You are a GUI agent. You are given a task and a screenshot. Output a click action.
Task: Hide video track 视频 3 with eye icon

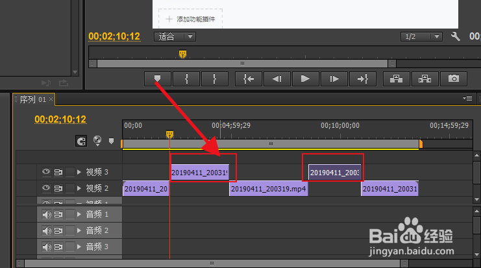[x=46, y=172]
